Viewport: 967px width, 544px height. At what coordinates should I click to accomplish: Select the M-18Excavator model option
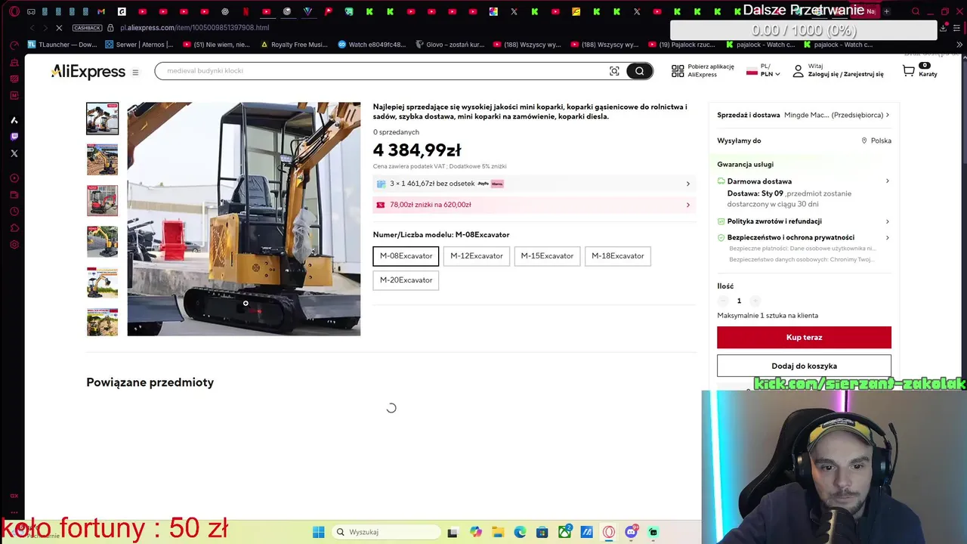618,256
